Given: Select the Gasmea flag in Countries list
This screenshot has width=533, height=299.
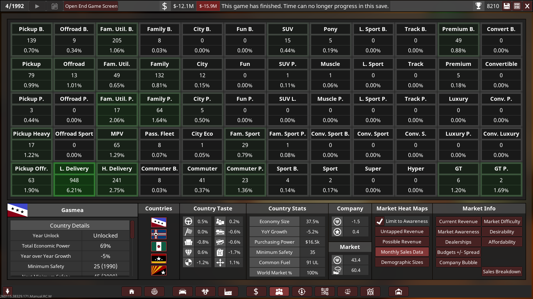Looking at the screenshot, I should pos(159,222).
